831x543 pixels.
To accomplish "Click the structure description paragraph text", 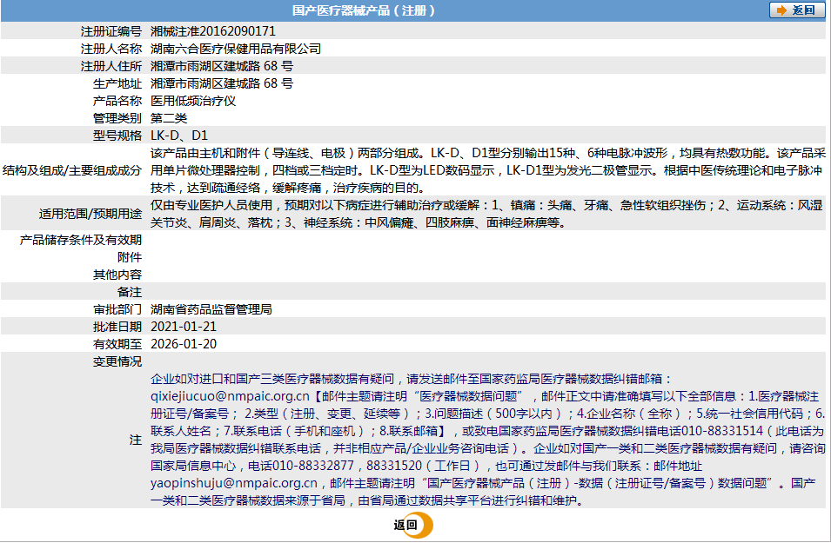I will point(487,170).
